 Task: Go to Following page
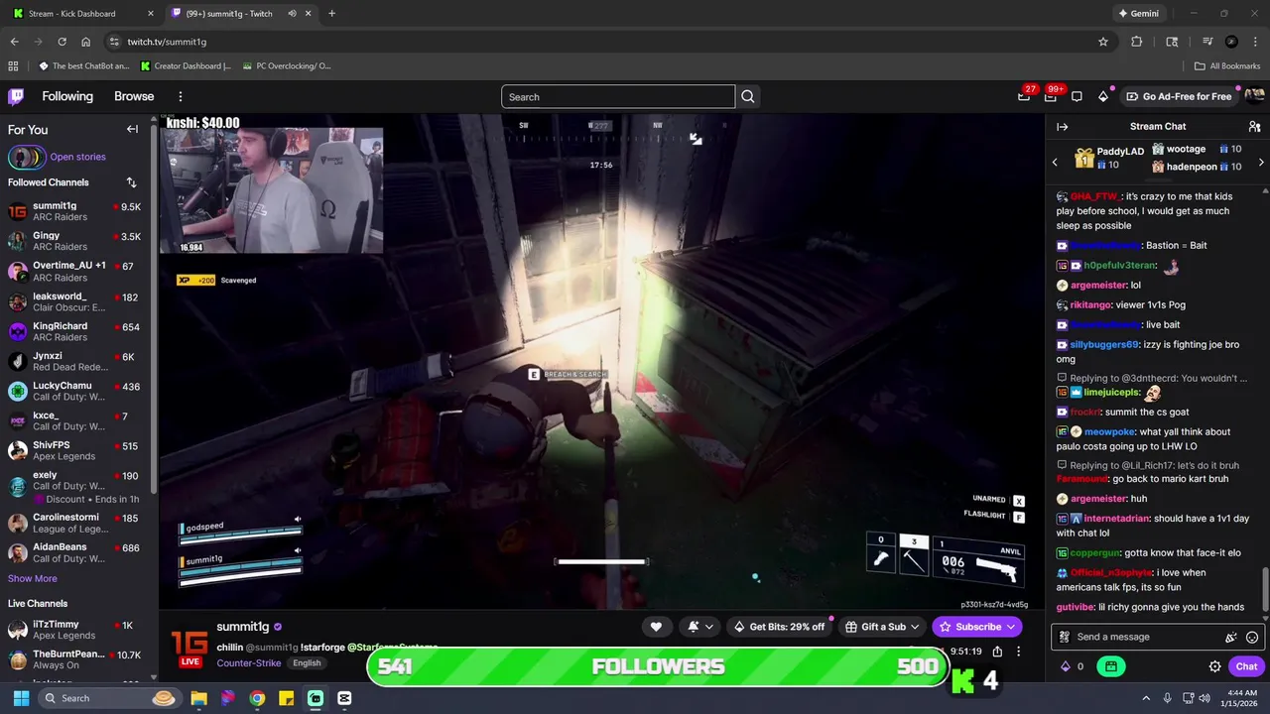click(x=67, y=96)
